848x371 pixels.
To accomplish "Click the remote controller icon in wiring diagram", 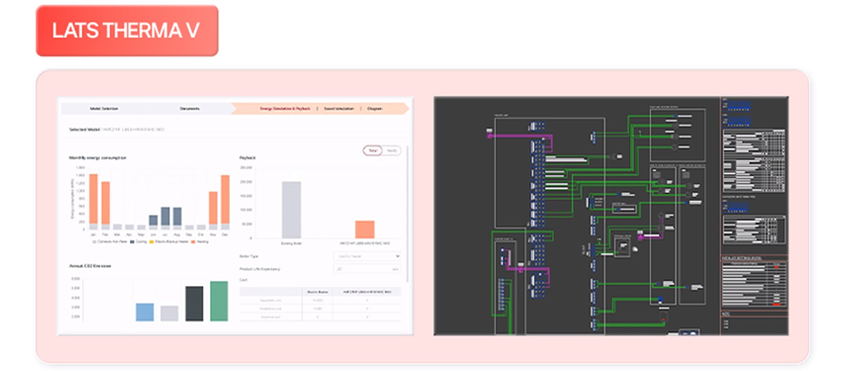I will click(x=621, y=247).
